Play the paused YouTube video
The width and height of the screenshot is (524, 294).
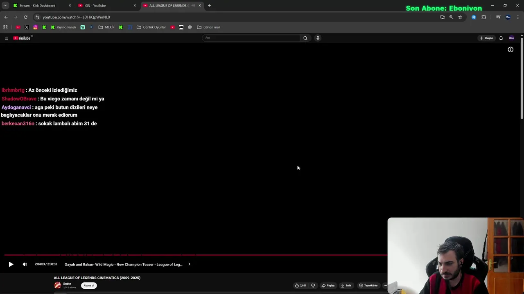click(x=11, y=264)
